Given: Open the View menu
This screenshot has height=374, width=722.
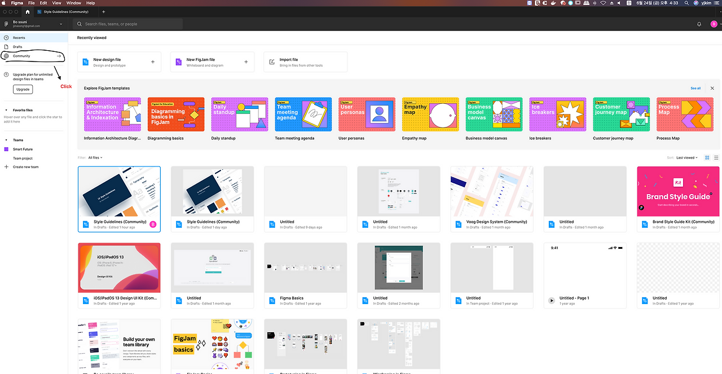Looking at the screenshot, I should pos(56,3).
